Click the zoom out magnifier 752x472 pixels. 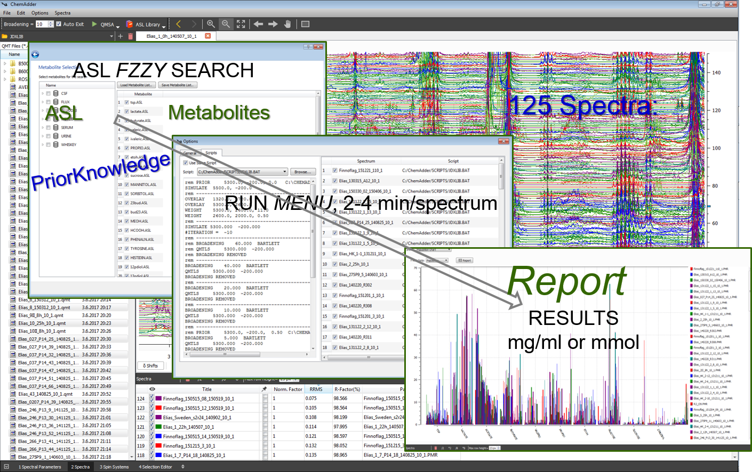click(226, 24)
